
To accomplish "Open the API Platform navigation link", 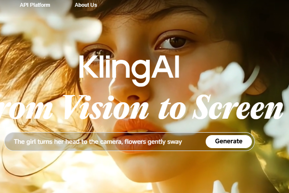I will (35, 5).
